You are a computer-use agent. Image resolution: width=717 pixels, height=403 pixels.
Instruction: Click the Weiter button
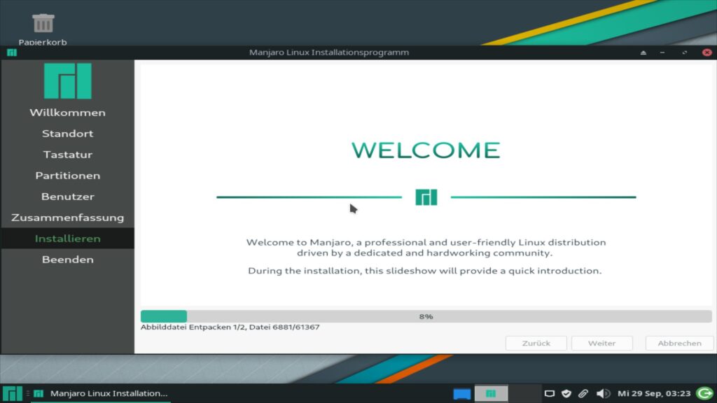tap(601, 343)
